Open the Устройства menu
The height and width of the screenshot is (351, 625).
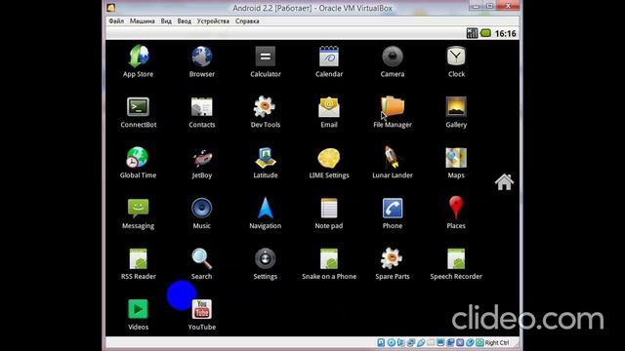[x=213, y=21]
